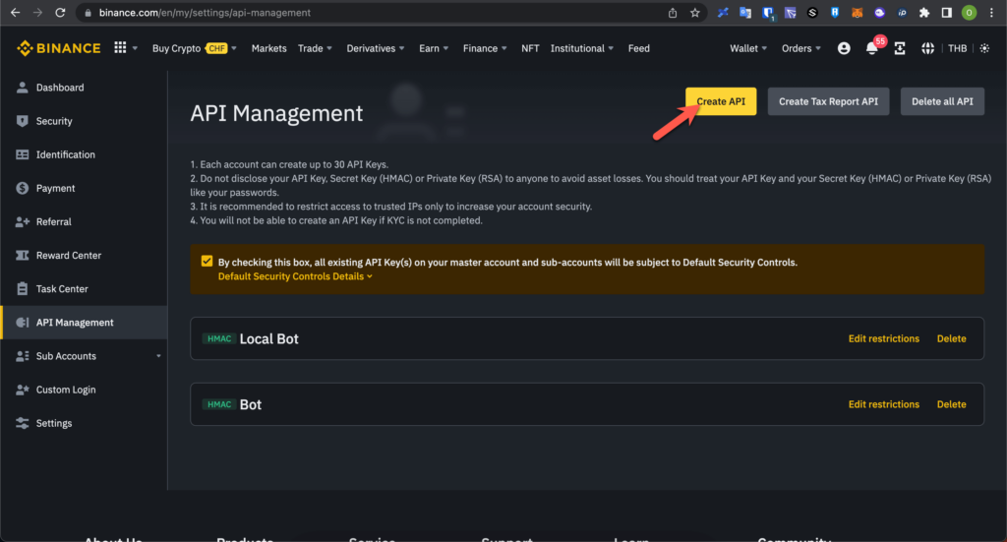Open the browser extensions puzzle icon
Screen dimensions: 1007x542
point(924,13)
